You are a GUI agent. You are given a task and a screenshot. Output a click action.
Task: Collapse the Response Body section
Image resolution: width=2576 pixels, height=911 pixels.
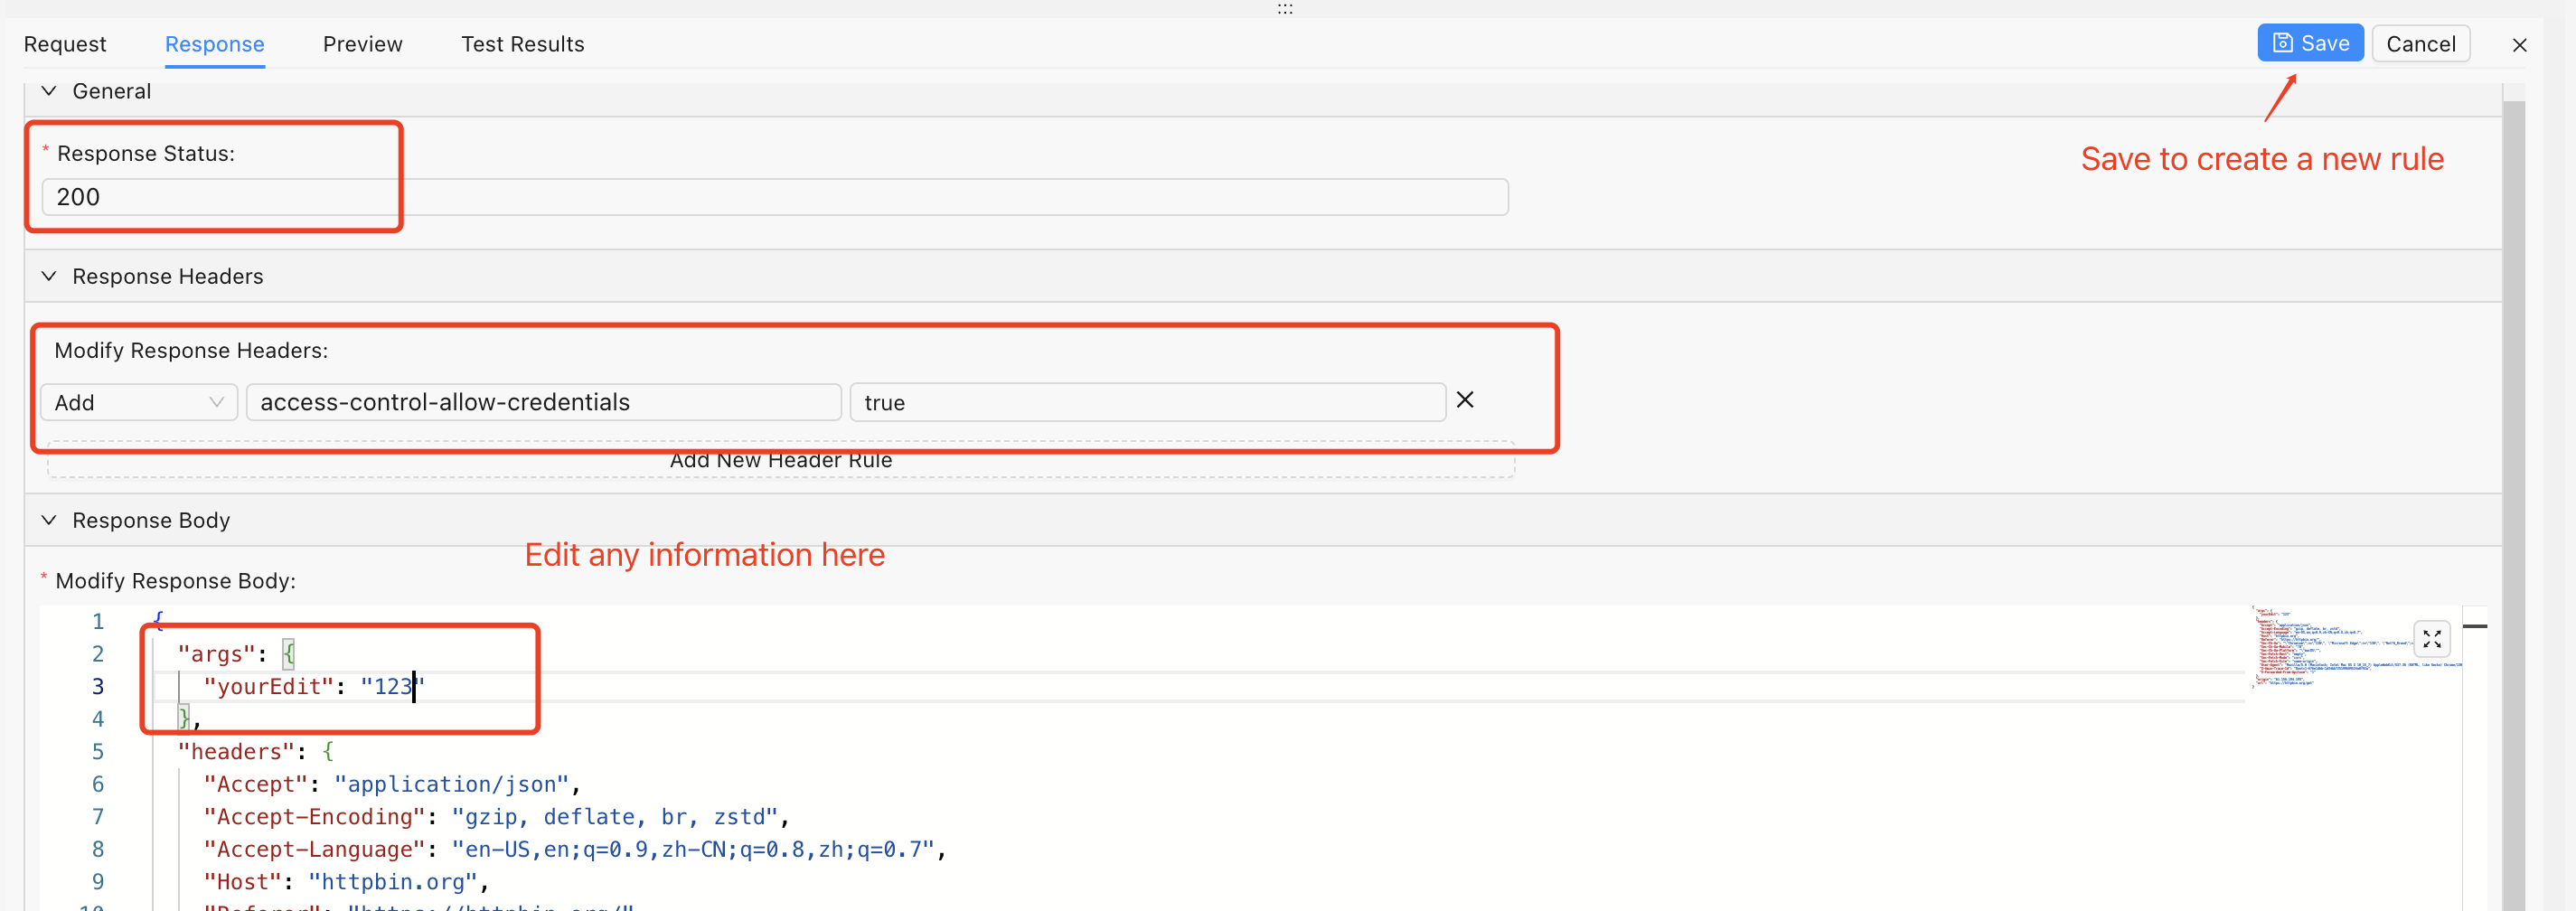click(x=49, y=520)
